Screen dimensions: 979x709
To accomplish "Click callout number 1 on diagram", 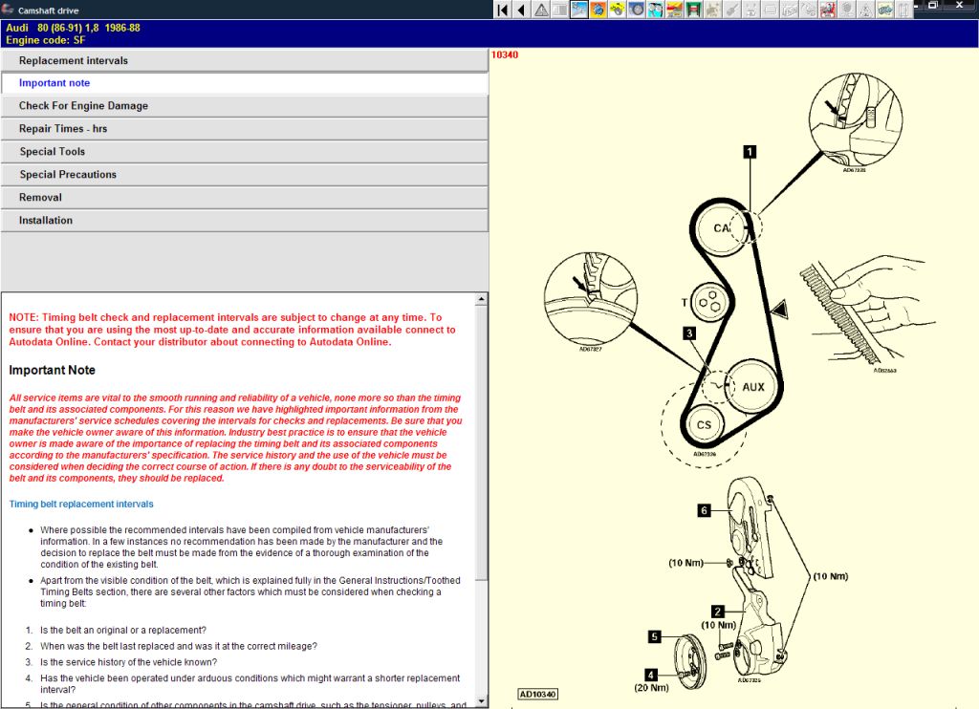I will coord(750,152).
